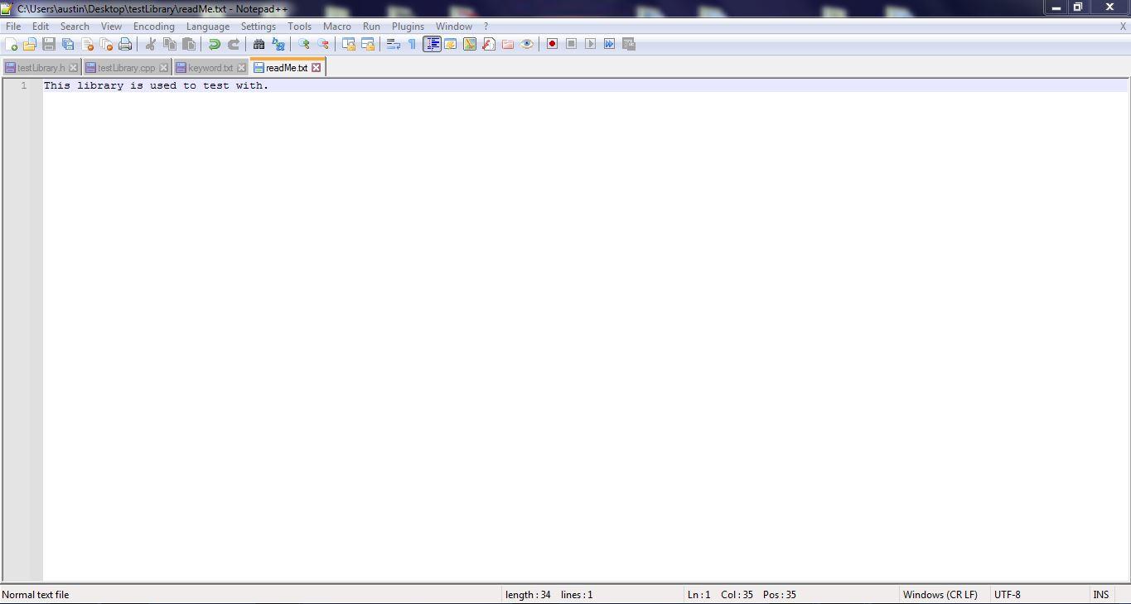1131x604 pixels.
Task: Open the Plugins menu
Action: [x=407, y=26]
